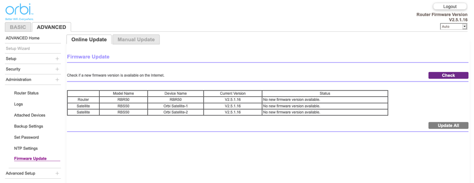The image size is (474, 183).
Task: Expand Advanced Setup plus icon
Action: click(x=57, y=174)
